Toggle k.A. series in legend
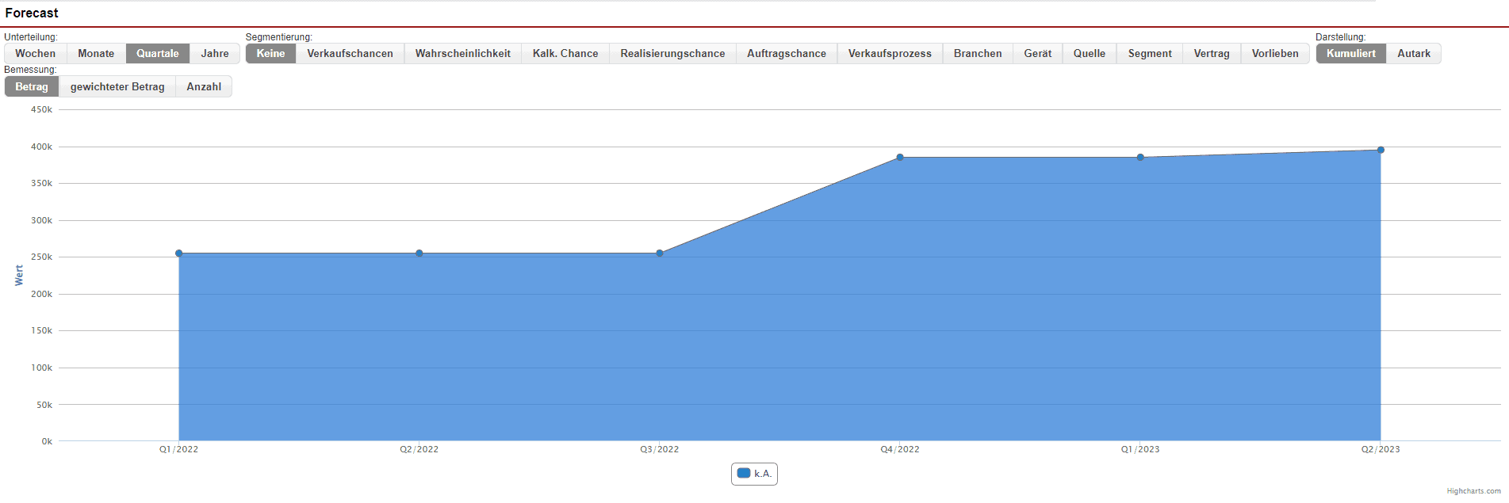Screen dimensions: 1509x503 click(754, 474)
